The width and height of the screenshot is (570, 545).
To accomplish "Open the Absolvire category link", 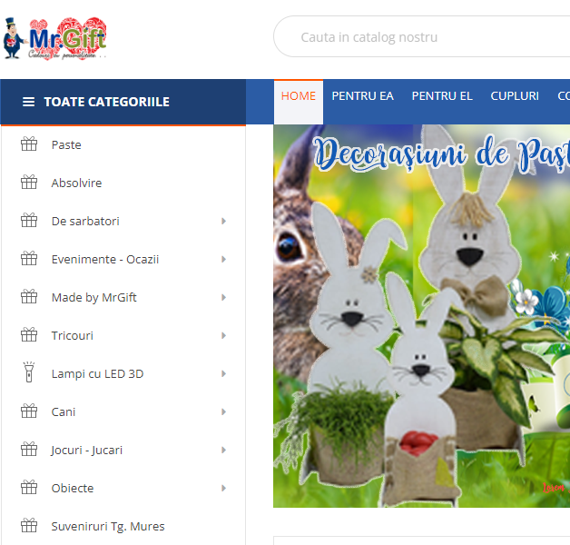I will point(76,183).
